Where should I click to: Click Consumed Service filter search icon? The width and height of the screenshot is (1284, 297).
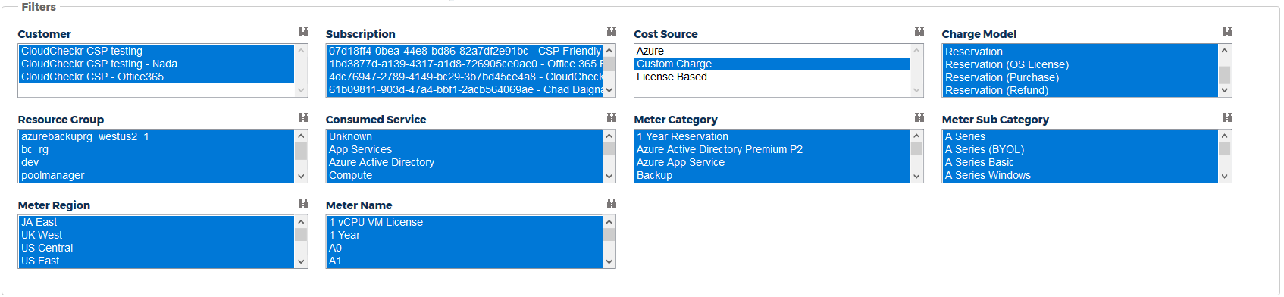tap(612, 117)
